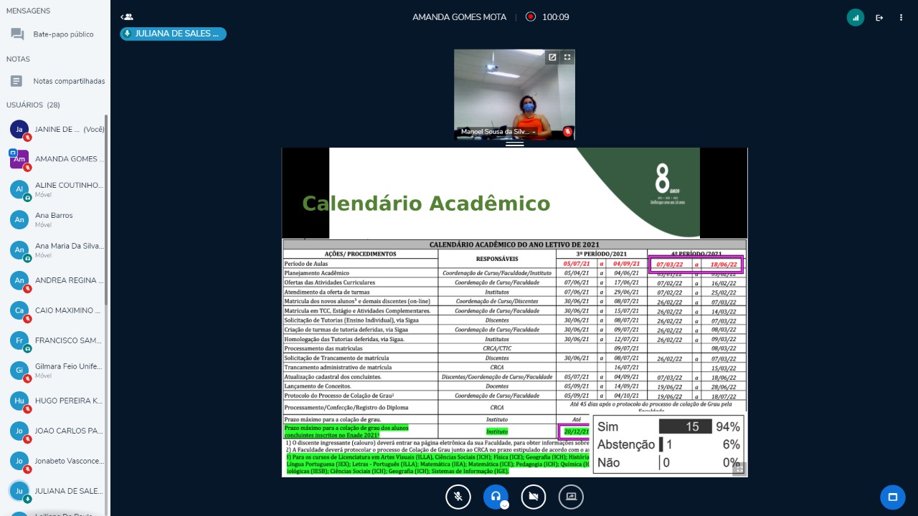Click the headphone audio button
The image size is (918, 516).
(x=495, y=496)
